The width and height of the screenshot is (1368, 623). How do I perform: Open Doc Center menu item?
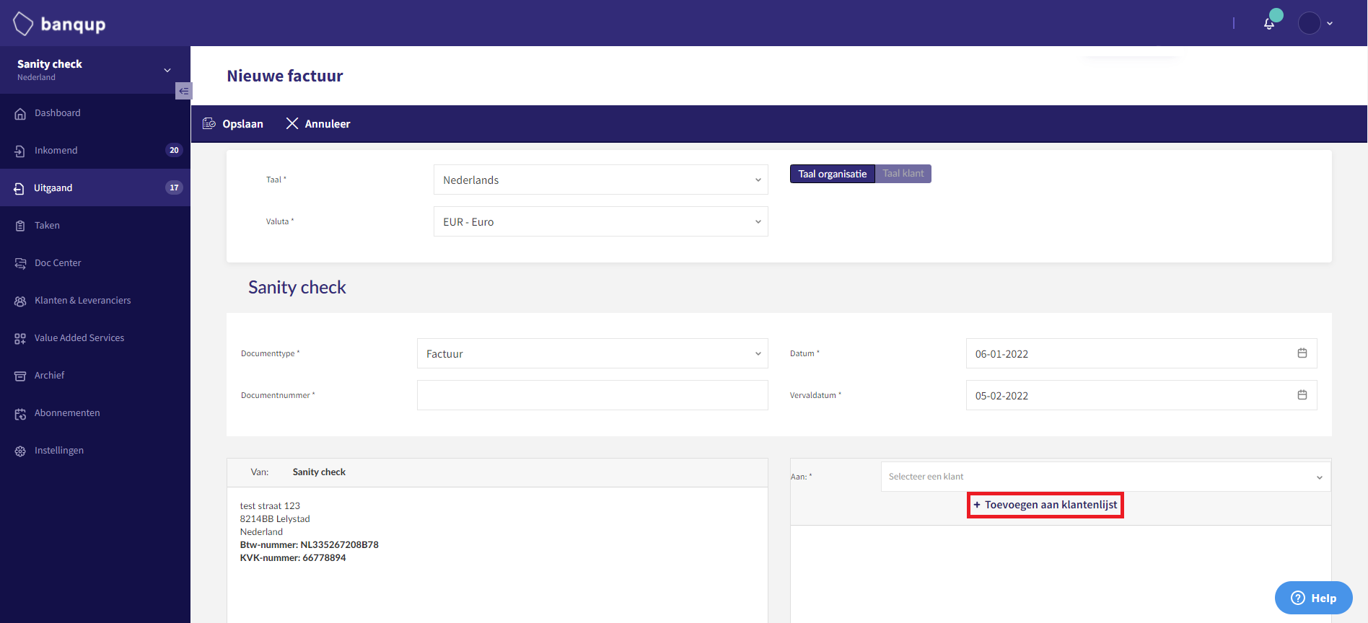pos(95,263)
